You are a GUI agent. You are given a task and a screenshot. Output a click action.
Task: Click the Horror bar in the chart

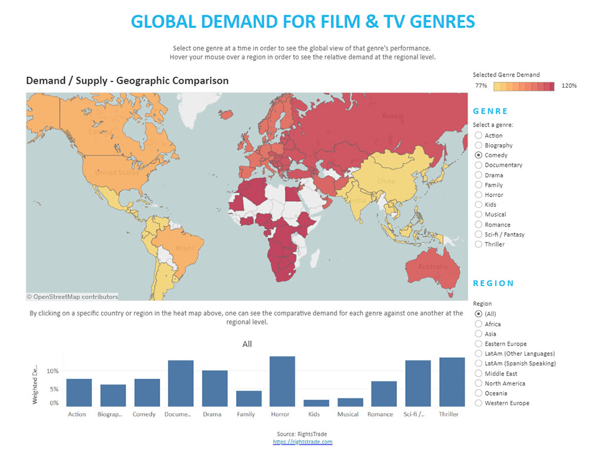(280, 381)
